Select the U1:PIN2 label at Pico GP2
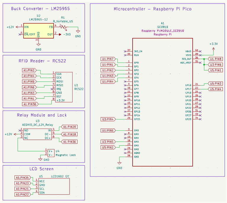 (108, 70)
